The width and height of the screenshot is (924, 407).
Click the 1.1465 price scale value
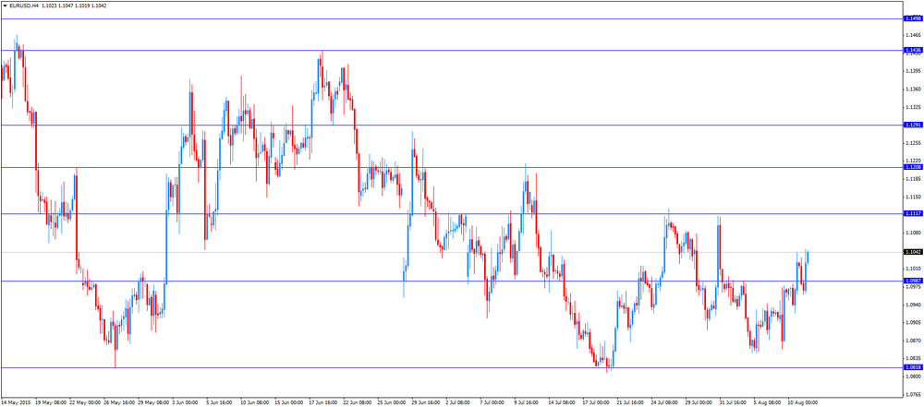coord(914,35)
